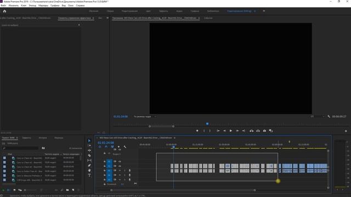Click the Lift button
The width and height of the screenshot is (351, 197).
coord(252,131)
